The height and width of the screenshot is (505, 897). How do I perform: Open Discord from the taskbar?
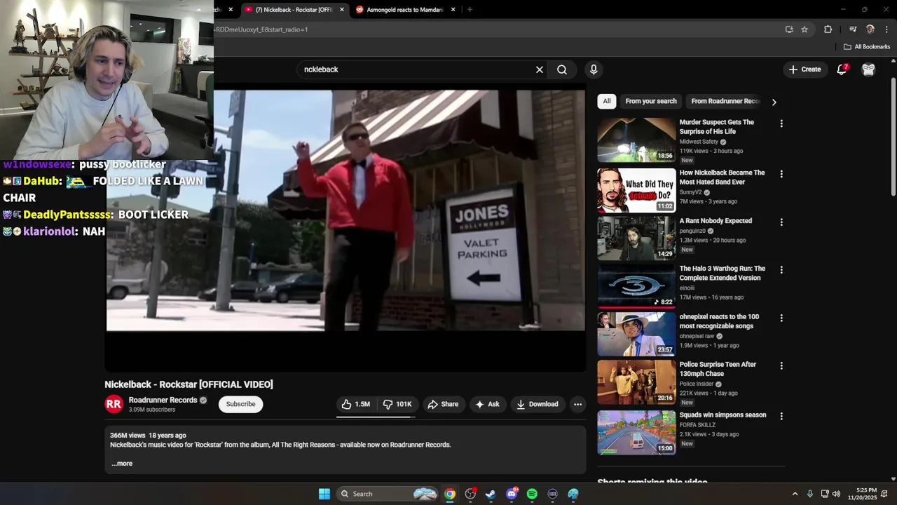point(512,494)
